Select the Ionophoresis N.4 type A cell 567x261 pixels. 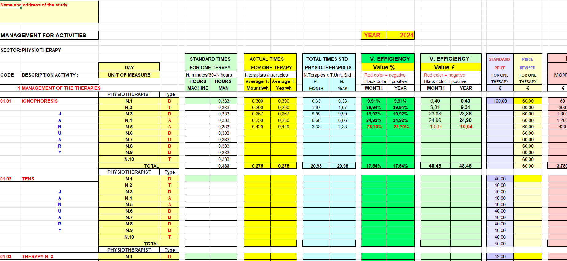[x=169, y=120]
